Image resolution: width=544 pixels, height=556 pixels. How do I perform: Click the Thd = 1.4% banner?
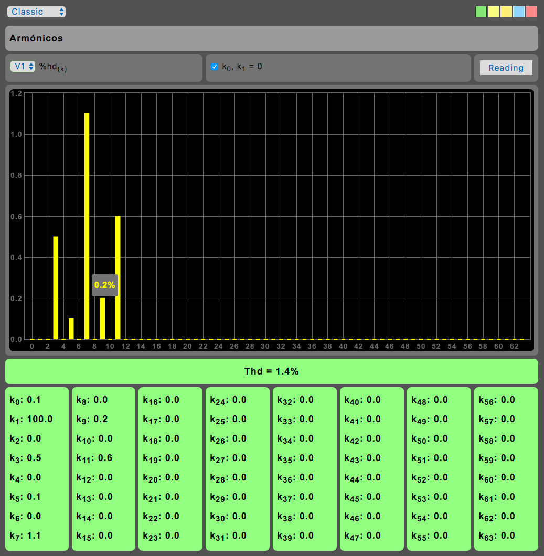click(x=272, y=371)
